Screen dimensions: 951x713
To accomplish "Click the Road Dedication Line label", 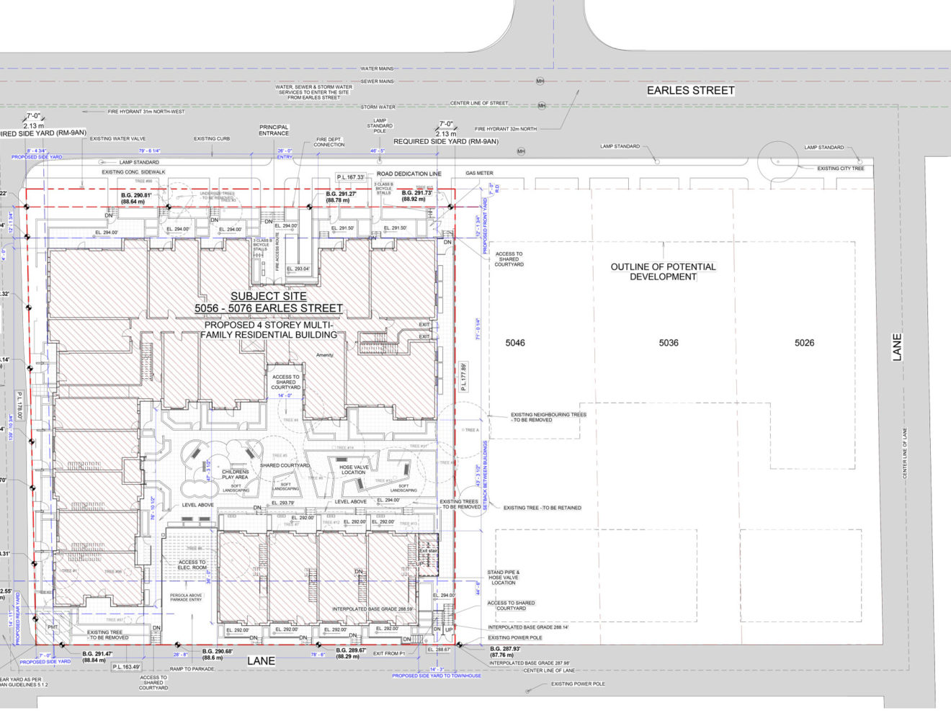I will pyautogui.click(x=408, y=174).
